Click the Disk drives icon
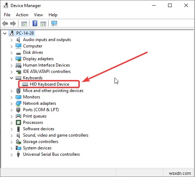This screenshot has width=195, height=177. tap(18, 53)
